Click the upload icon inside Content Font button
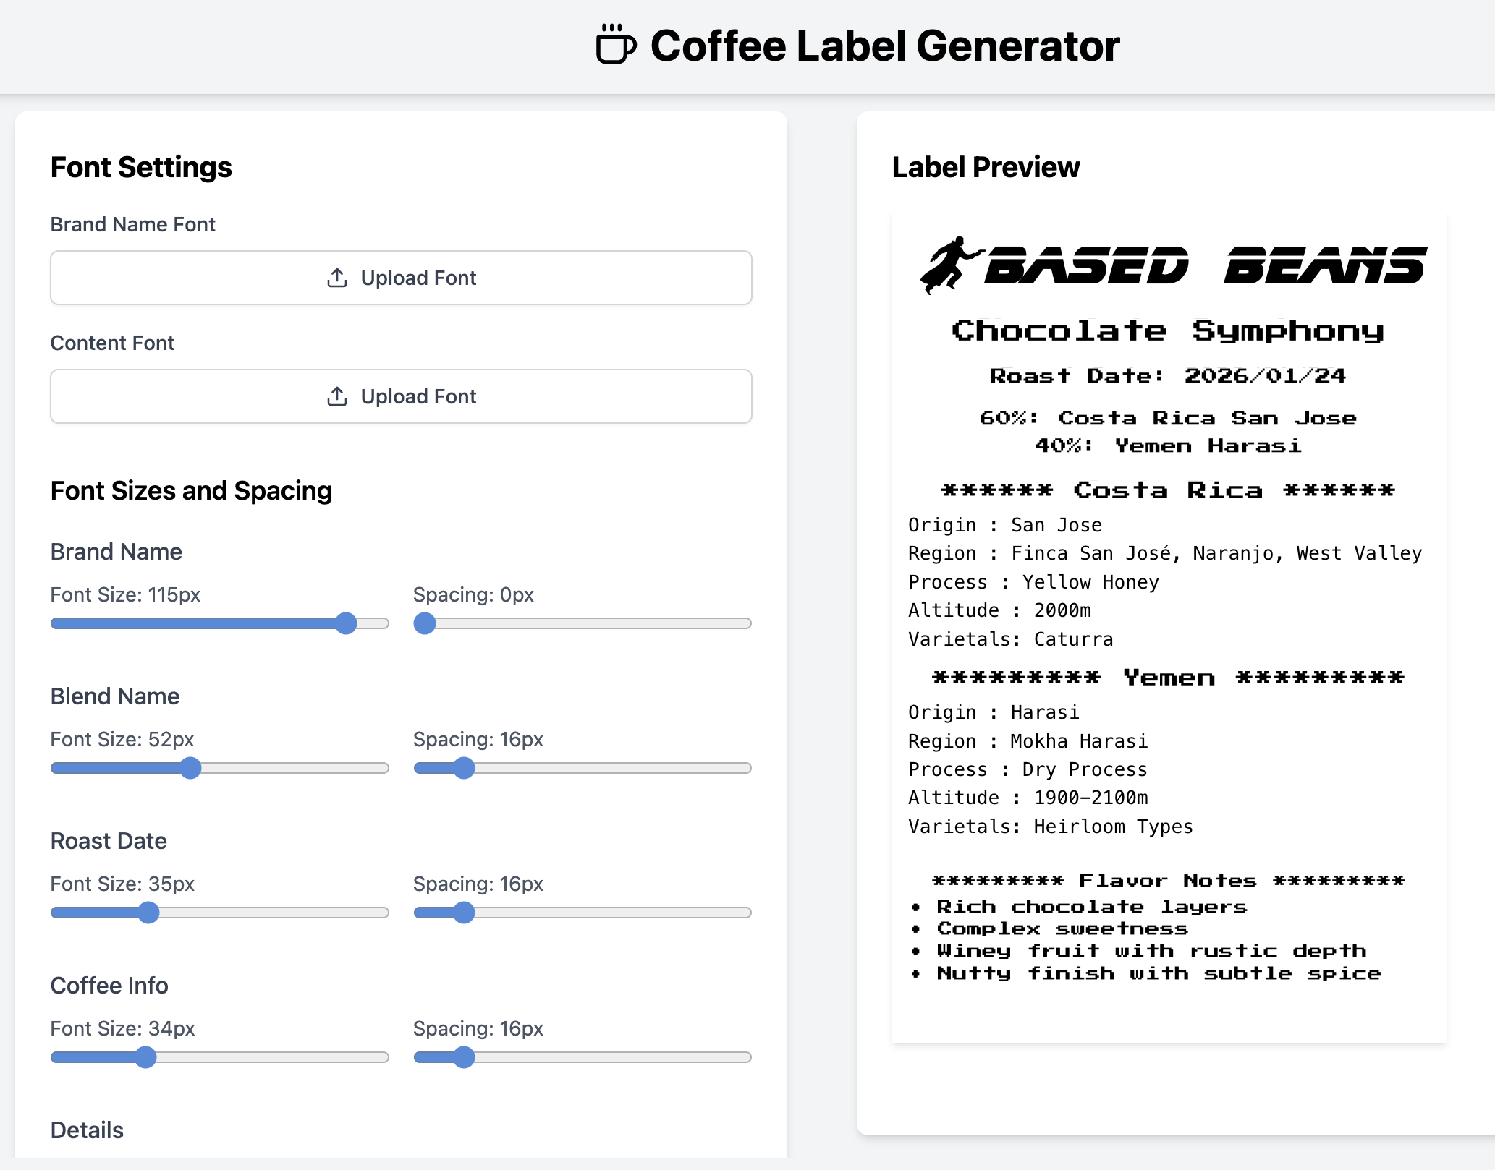1495x1170 pixels. point(337,396)
